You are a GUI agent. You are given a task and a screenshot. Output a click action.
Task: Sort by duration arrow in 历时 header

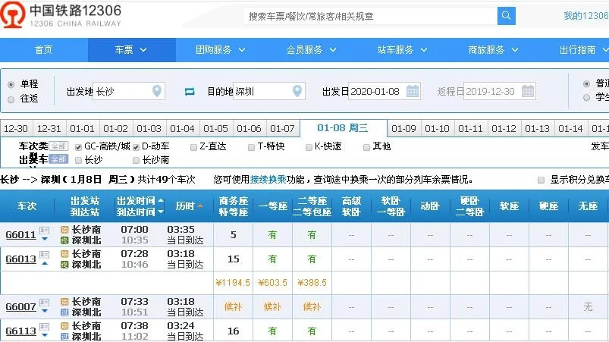(200, 206)
